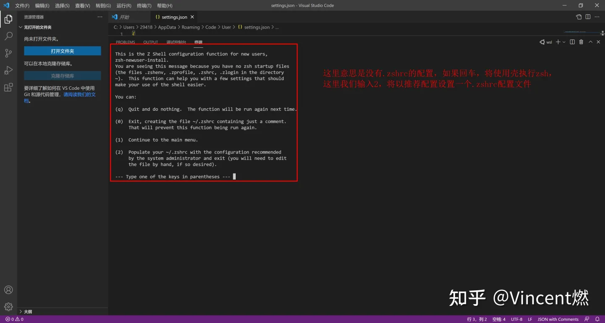The image size is (605, 323).
Task: Click the 'JSON with Comments' language mode
Action: pos(558,319)
